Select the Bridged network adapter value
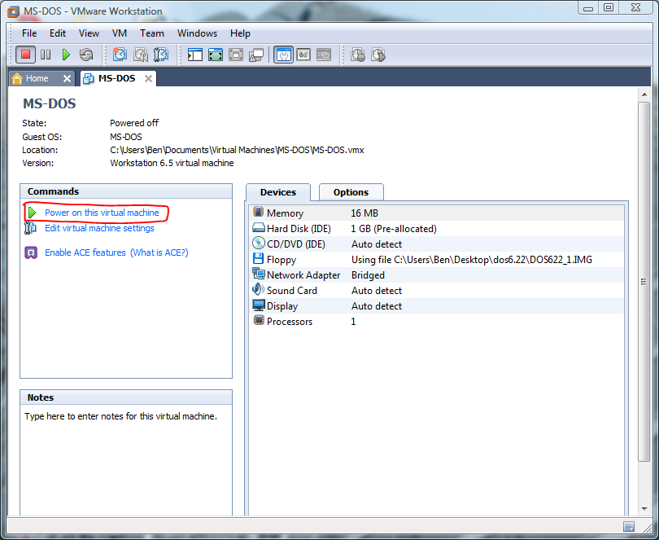Image resolution: width=659 pixels, height=540 pixels. [368, 275]
